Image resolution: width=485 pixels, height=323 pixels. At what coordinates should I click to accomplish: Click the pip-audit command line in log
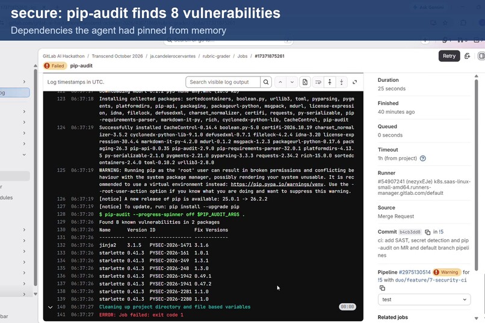(x=171, y=214)
